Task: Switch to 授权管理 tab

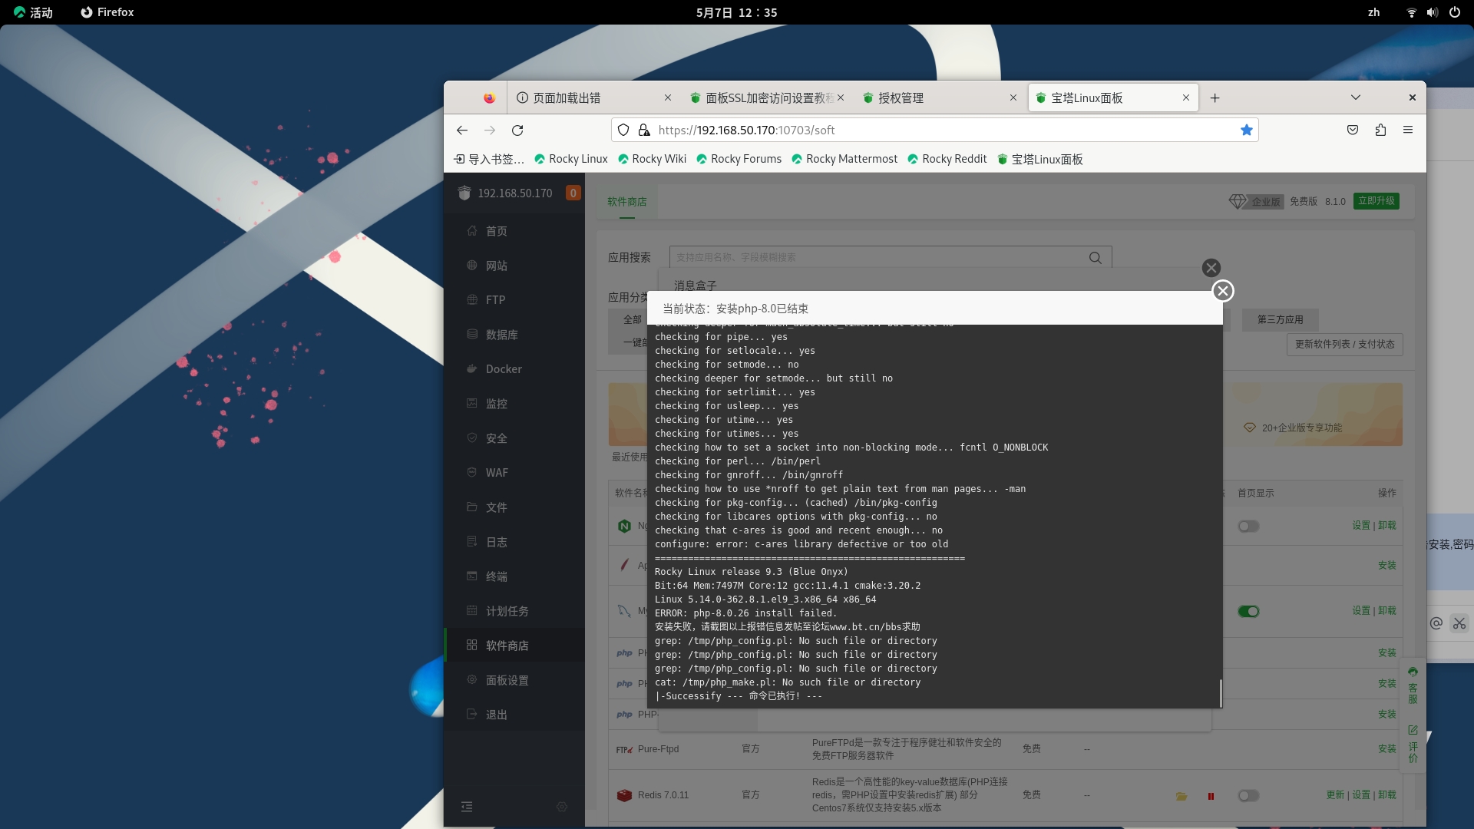Action: click(940, 98)
